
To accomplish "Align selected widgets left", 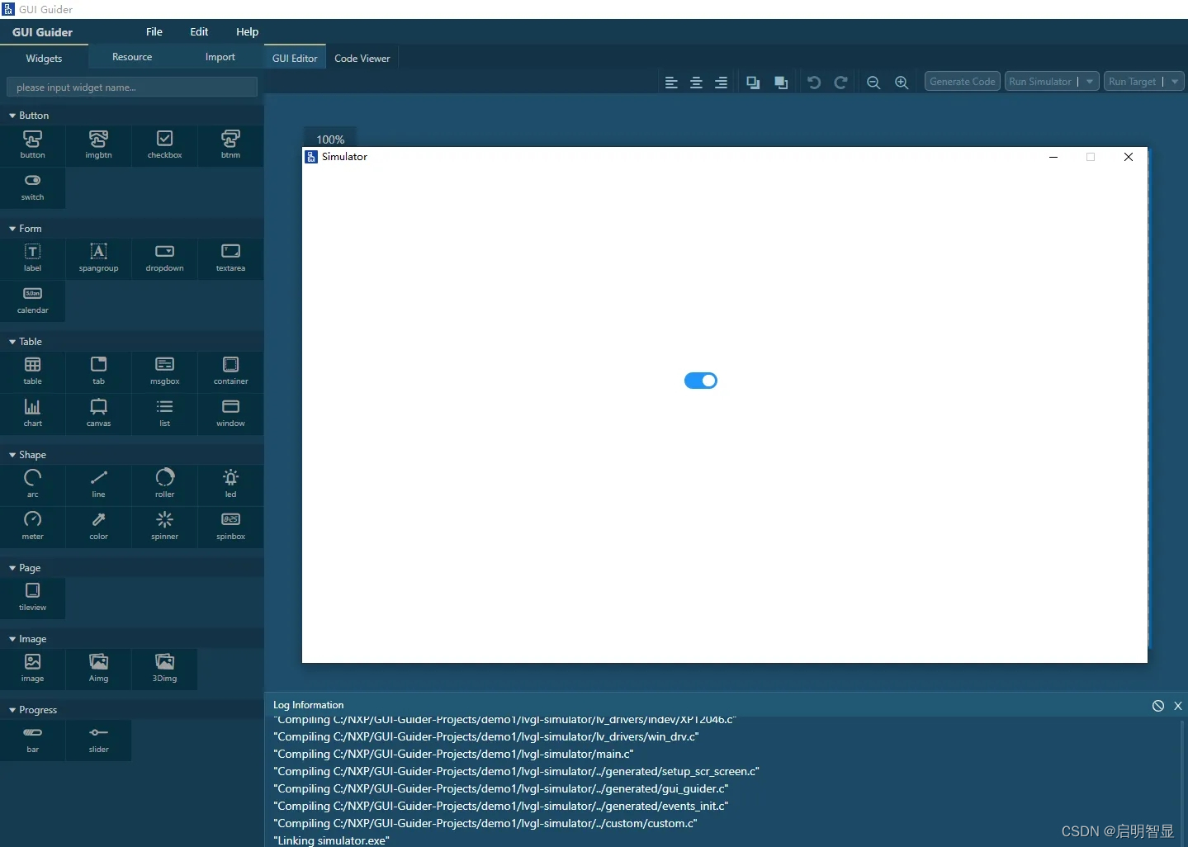I will (x=671, y=83).
